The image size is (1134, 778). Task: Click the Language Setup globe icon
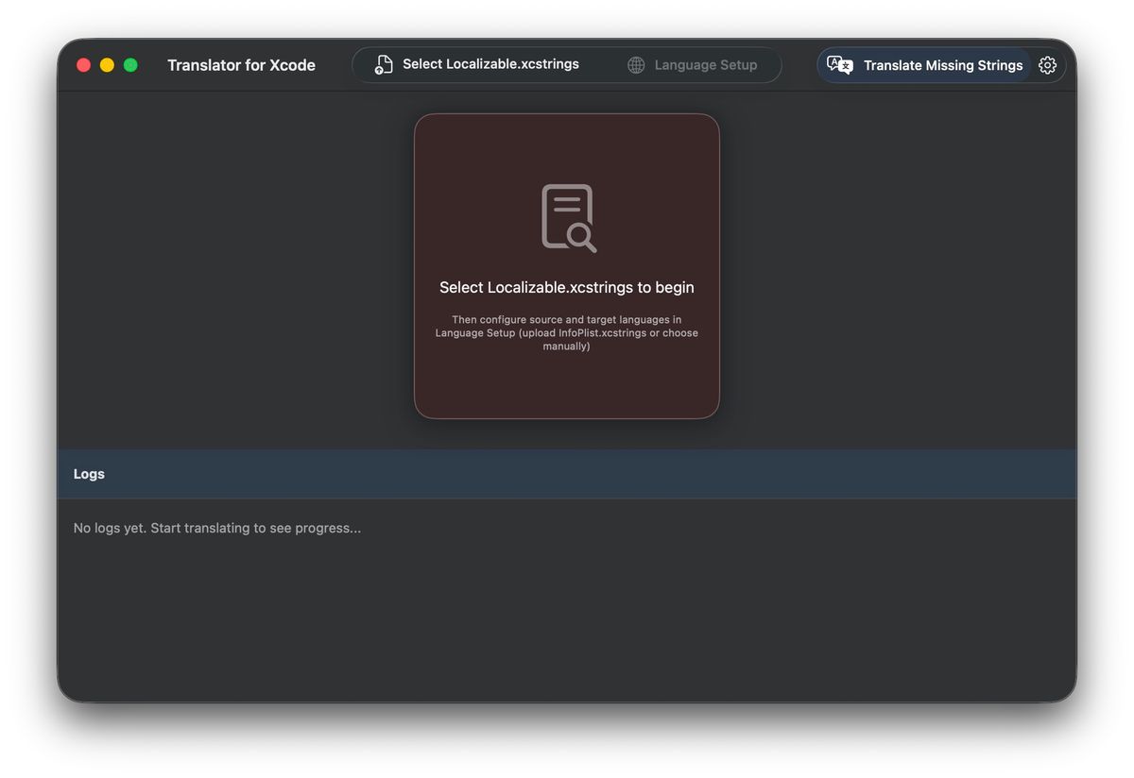pos(637,65)
